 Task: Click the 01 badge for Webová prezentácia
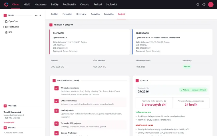coord(57,88)
